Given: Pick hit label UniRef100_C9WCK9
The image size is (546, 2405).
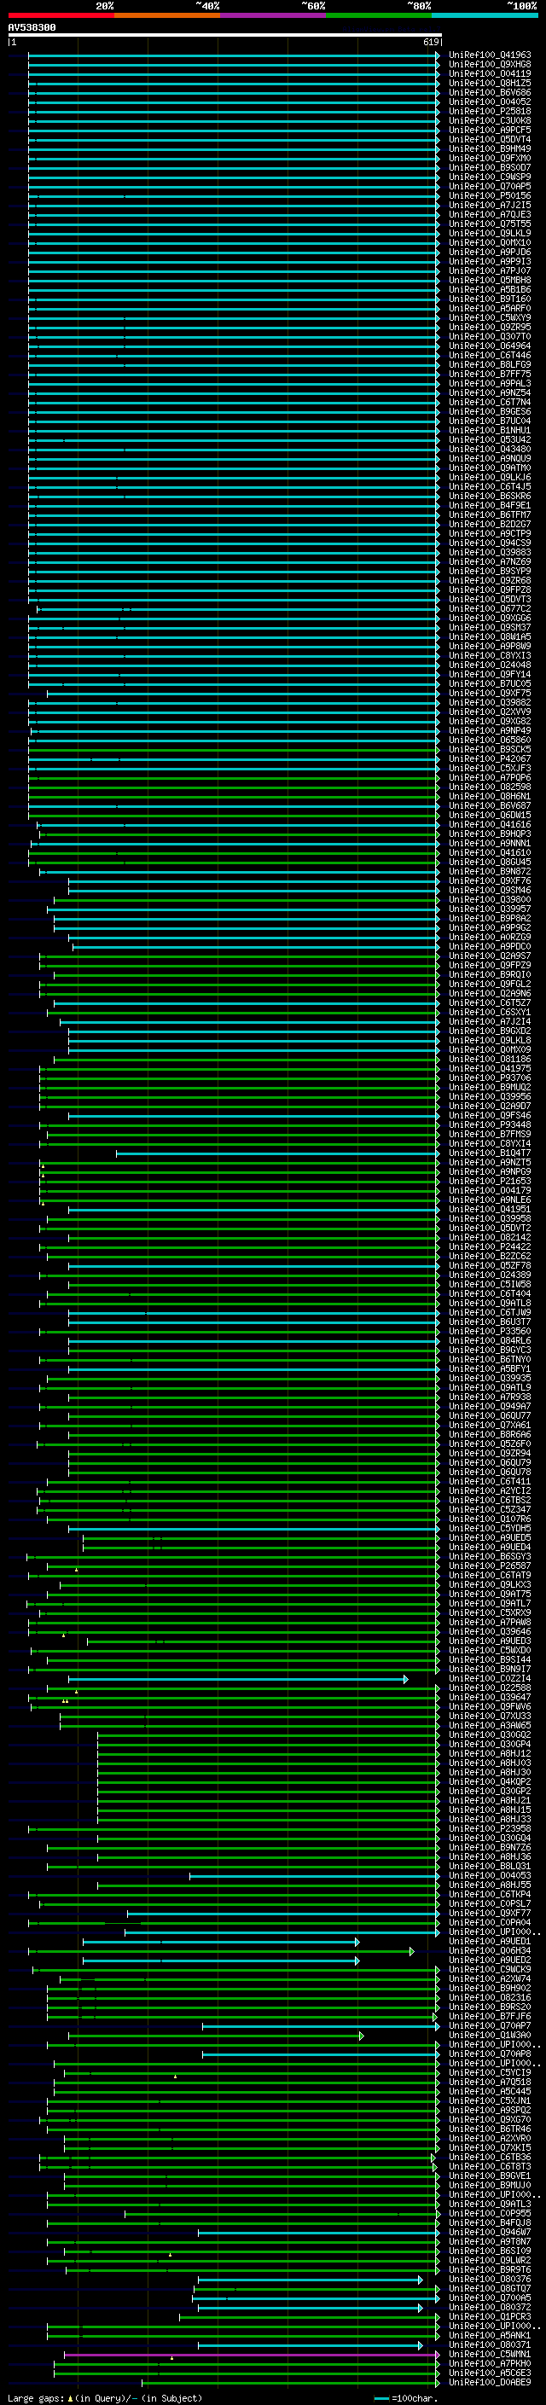Looking at the screenshot, I should pyautogui.click(x=490, y=1969).
